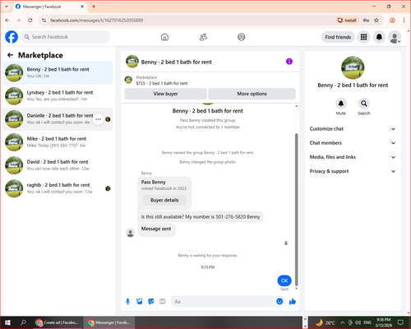Open a new browser tab with plus
This screenshot has width=411, height=329.
click(94, 7)
